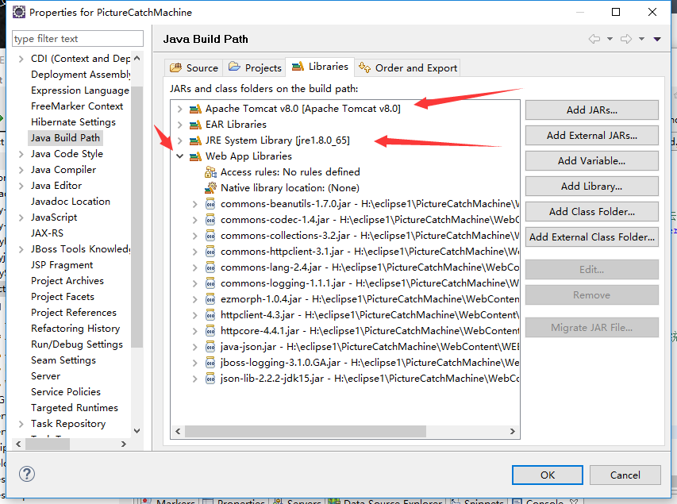677x504 pixels.
Task: Click the Add JARs... button
Action: pyautogui.click(x=591, y=110)
